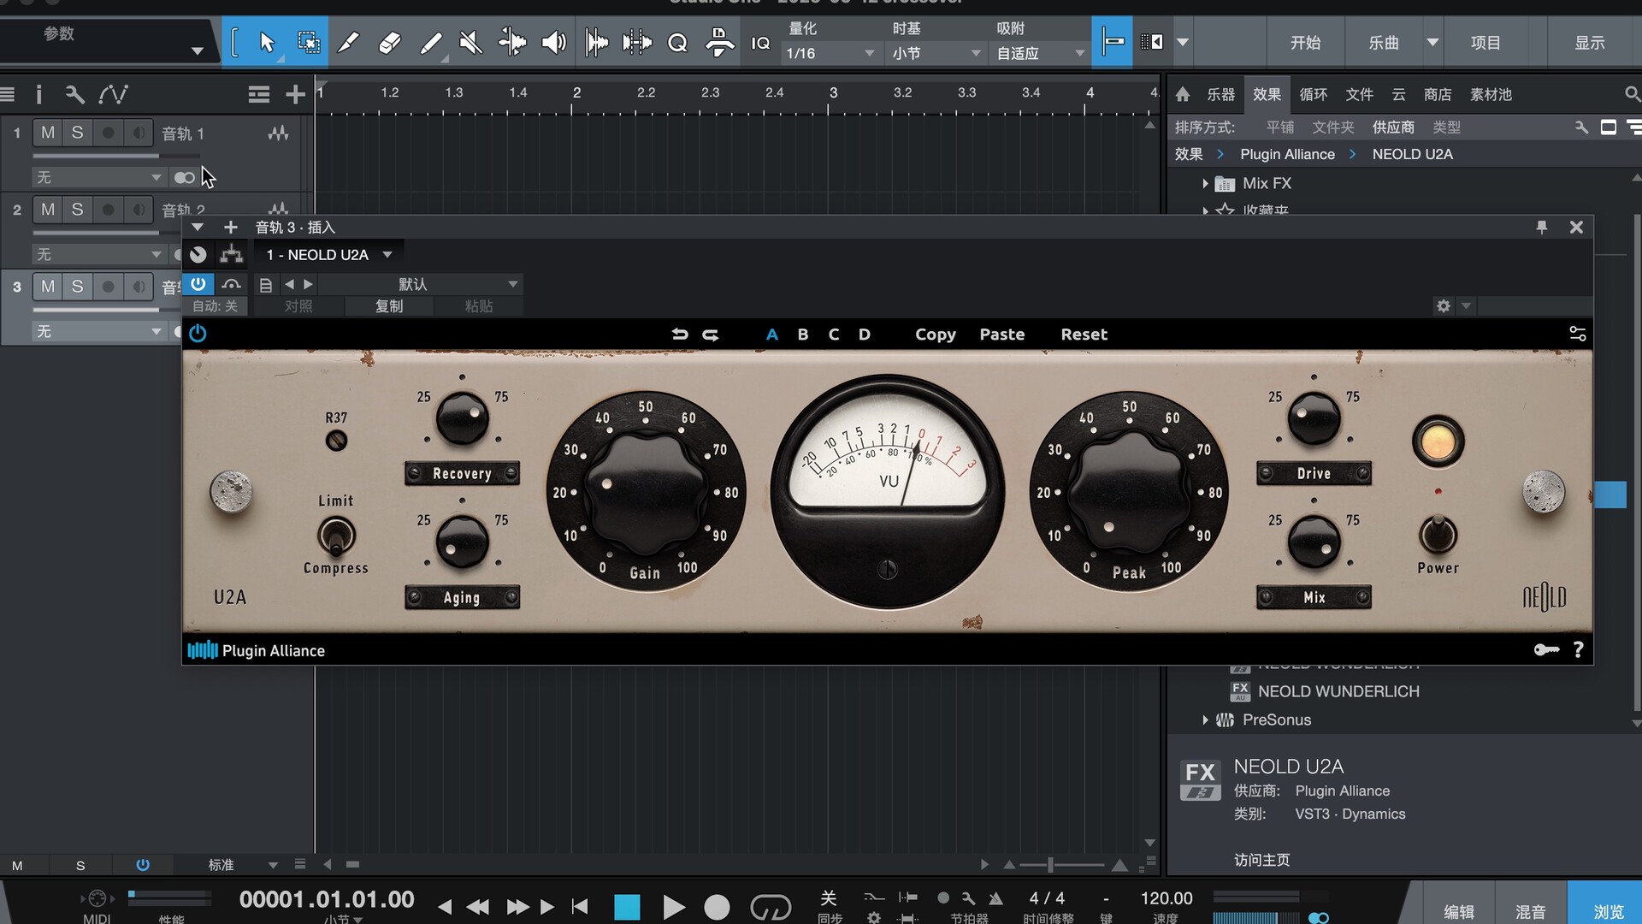
Task: Open the track inspector info icon
Action: 38,94
